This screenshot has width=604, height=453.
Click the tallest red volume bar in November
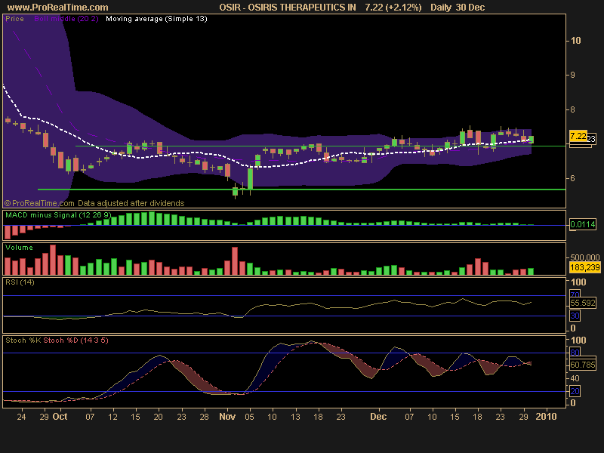point(235,260)
